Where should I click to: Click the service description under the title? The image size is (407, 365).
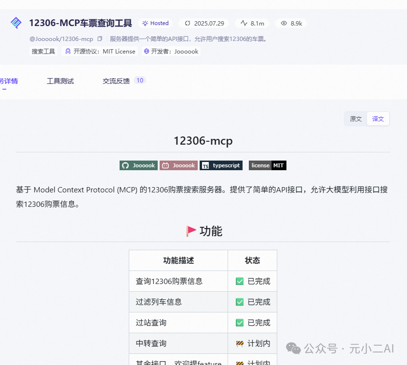pyautogui.click(x=189, y=39)
